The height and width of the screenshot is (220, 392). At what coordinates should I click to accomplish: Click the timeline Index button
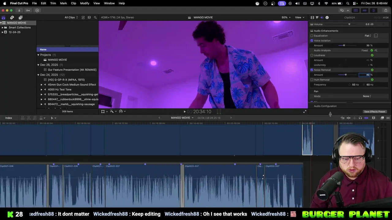9,118
